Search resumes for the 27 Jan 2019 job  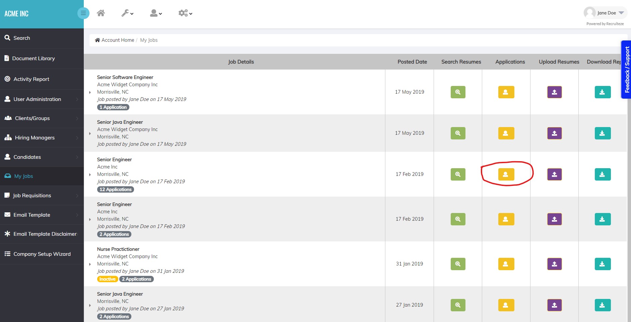tap(458, 305)
